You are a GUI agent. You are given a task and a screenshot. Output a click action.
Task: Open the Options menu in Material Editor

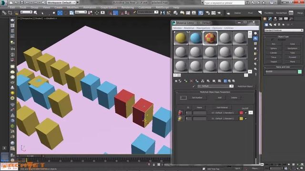coord(217,28)
